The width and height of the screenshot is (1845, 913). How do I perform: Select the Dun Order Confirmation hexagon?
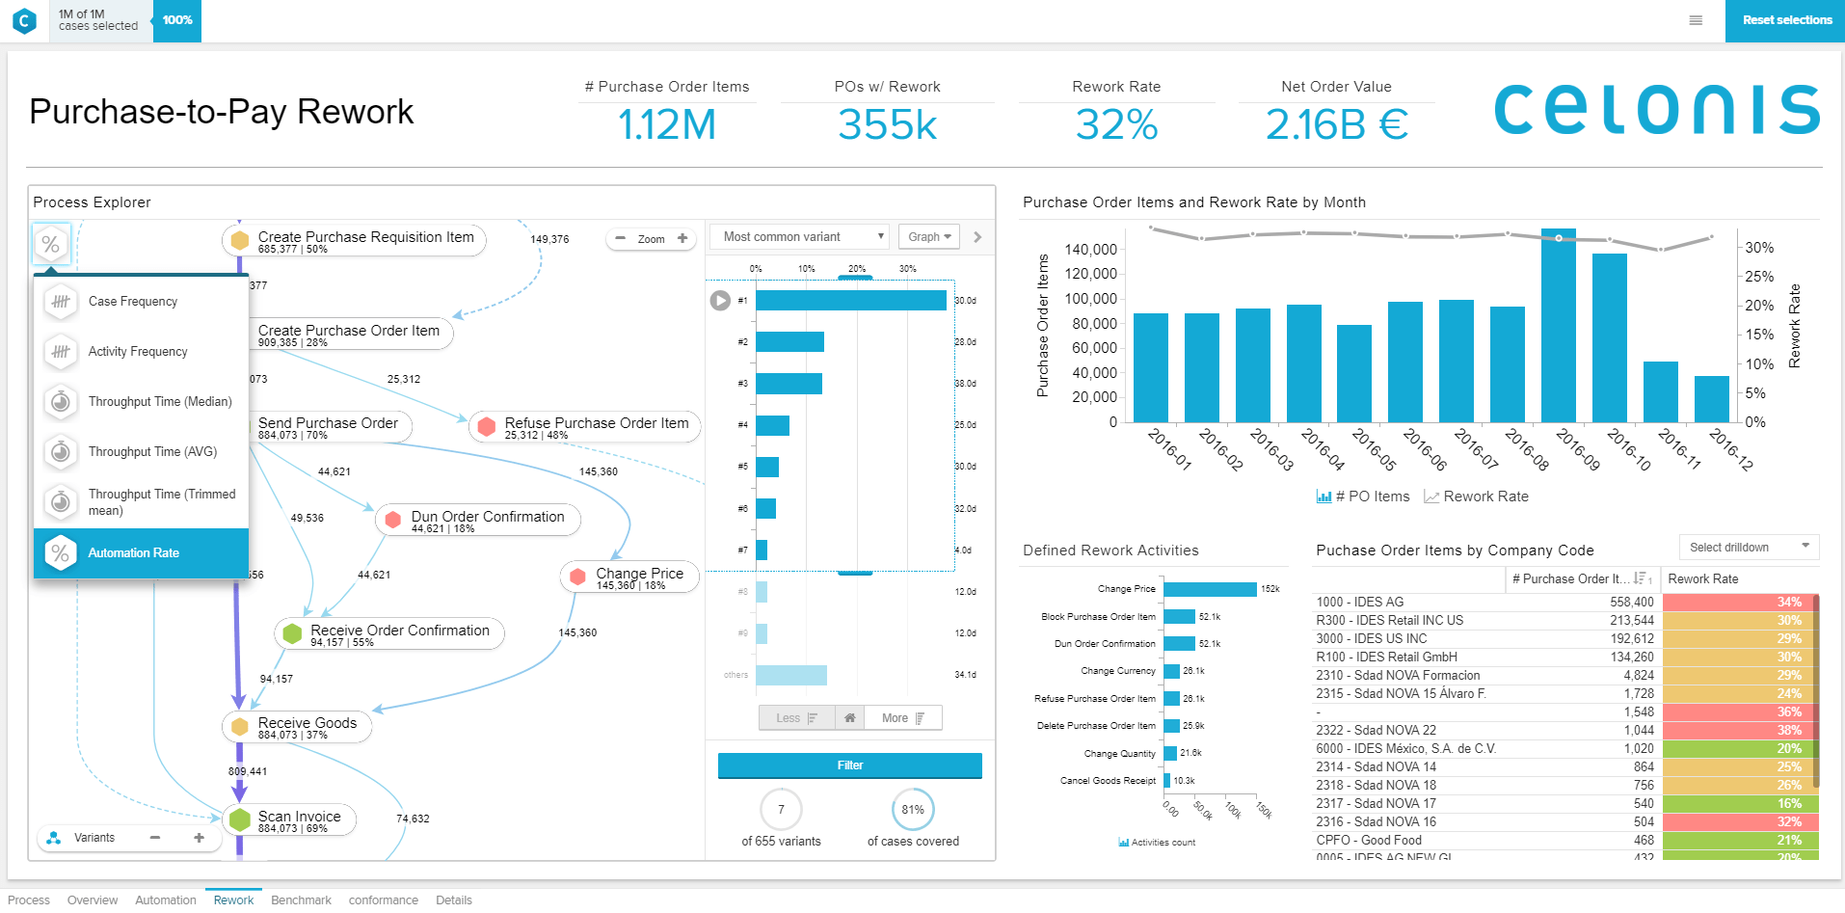[393, 520]
